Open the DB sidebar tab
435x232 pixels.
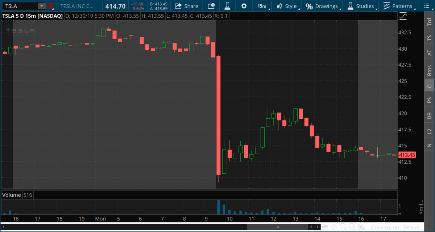click(x=430, y=116)
